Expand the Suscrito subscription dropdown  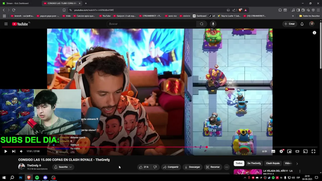[x=63, y=167]
